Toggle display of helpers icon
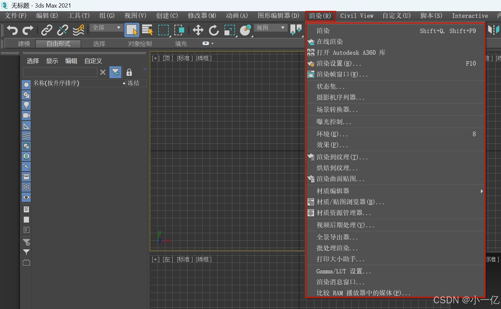The height and width of the screenshot is (309, 501). coord(26,126)
